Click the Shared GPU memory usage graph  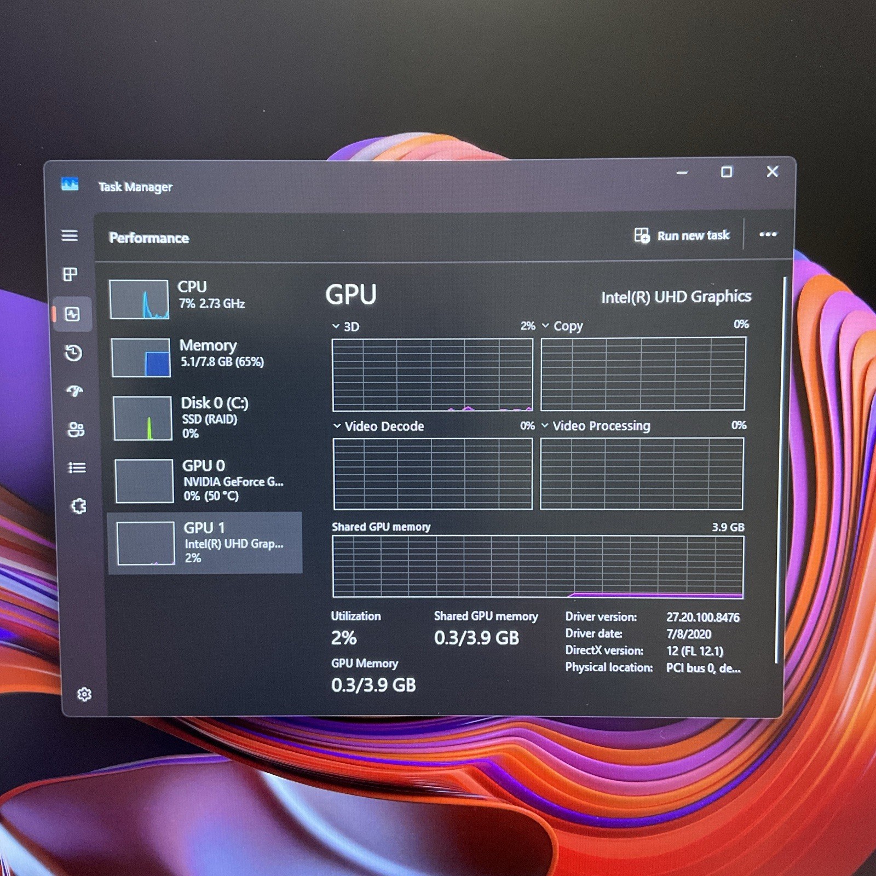(x=538, y=567)
